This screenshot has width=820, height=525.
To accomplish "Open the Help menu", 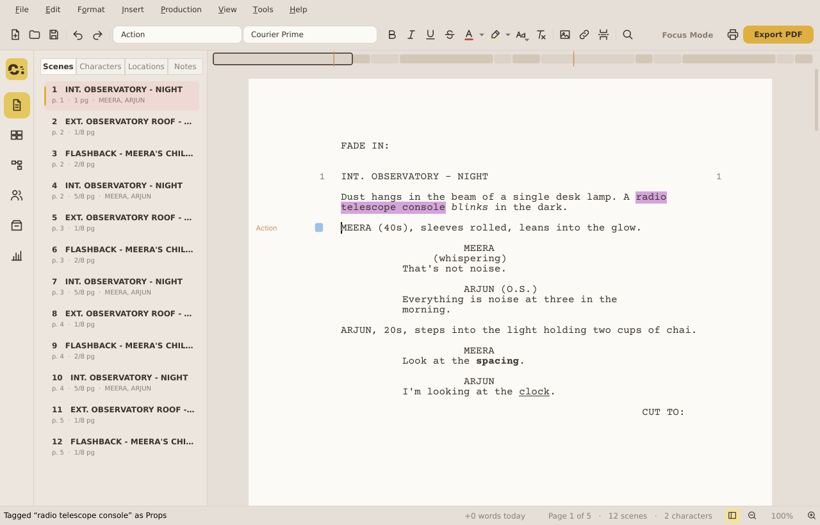I will pyautogui.click(x=298, y=10).
